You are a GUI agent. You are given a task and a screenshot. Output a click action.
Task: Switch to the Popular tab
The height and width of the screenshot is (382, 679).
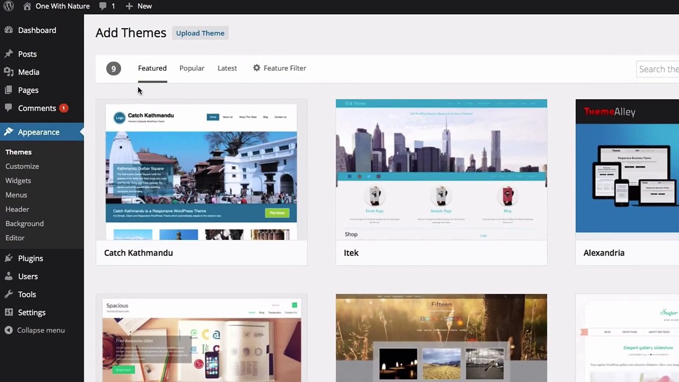tap(191, 68)
